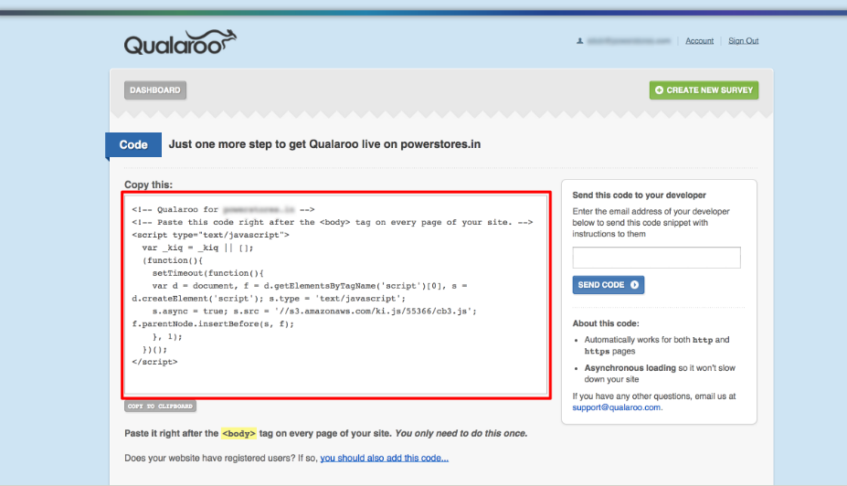
Task: Click the arrow icon on Send Code button
Action: click(x=635, y=285)
